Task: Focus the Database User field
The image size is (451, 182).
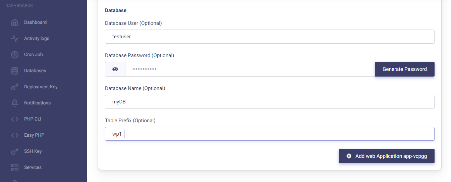Action: pyautogui.click(x=270, y=37)
